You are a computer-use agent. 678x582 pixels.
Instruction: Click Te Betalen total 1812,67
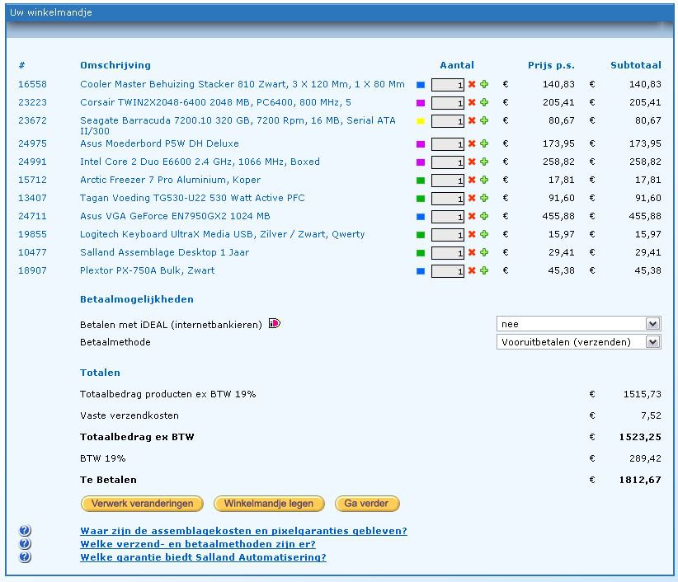click(x=640, y=480)
